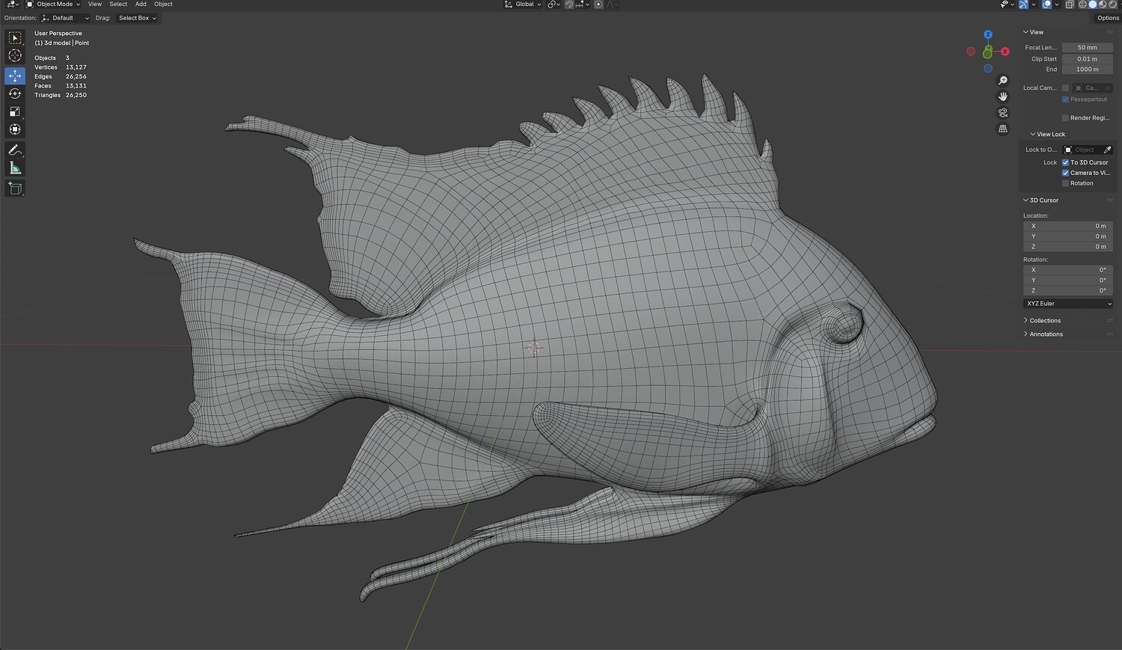The image size is (1122, 650).
Task: Activate the Transform tool
Action: tap(15, 129)
